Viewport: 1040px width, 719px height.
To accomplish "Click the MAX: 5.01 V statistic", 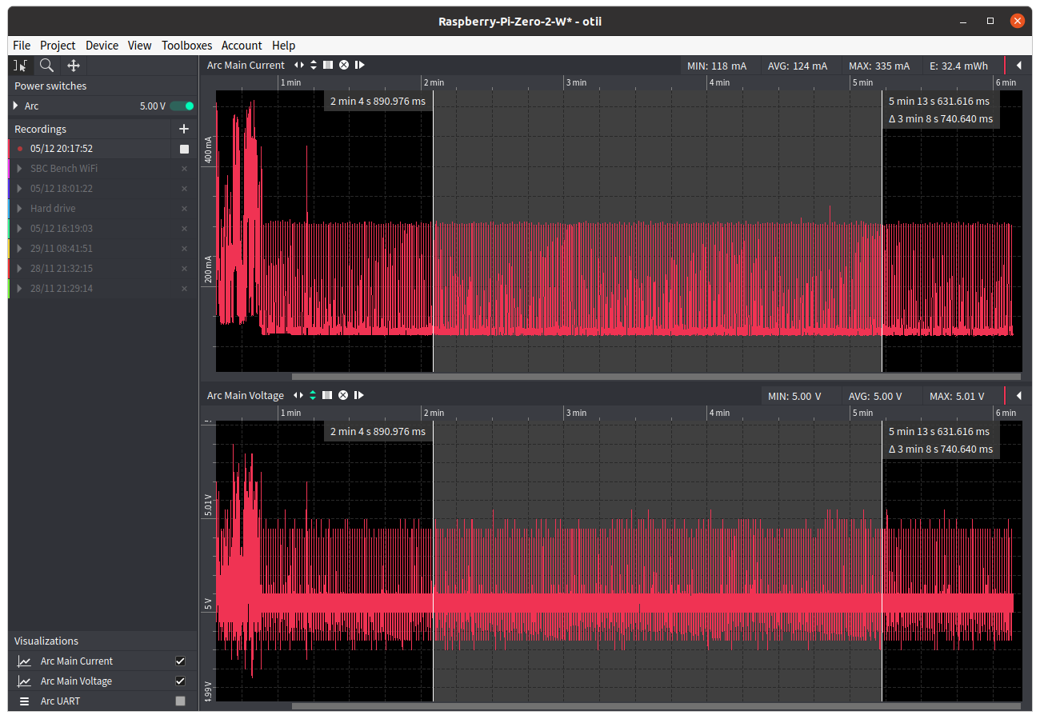I will click(957, 396).
